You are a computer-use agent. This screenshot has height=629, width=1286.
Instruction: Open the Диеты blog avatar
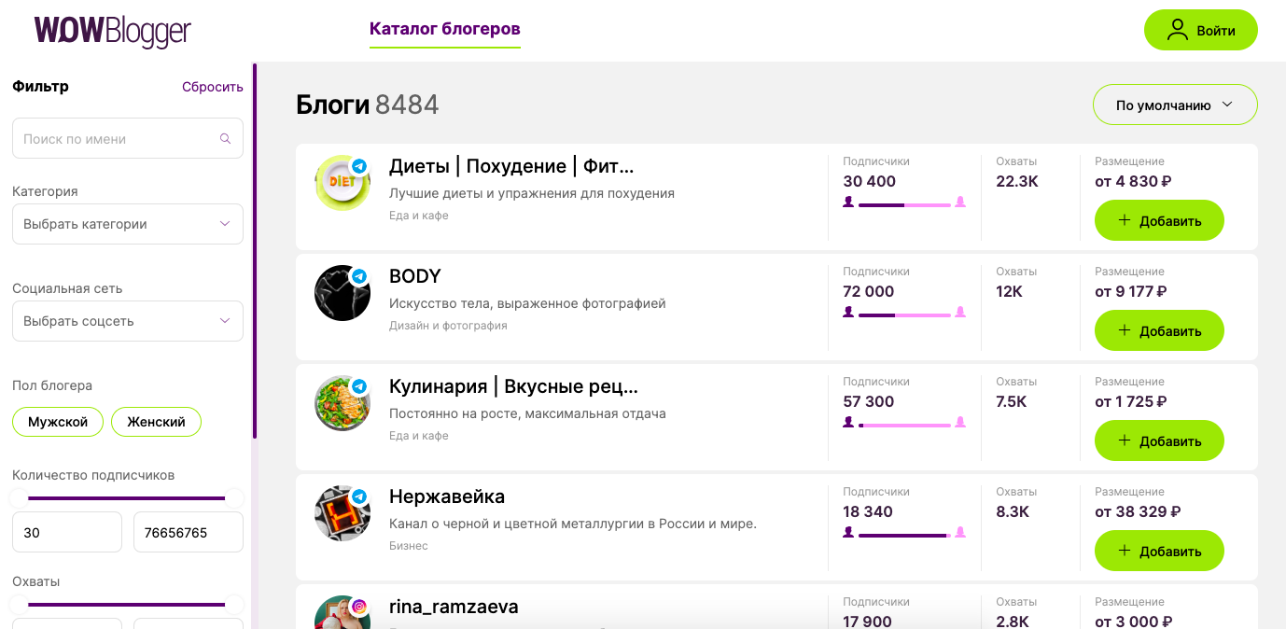pyautogui.click(x=342, y=183)
